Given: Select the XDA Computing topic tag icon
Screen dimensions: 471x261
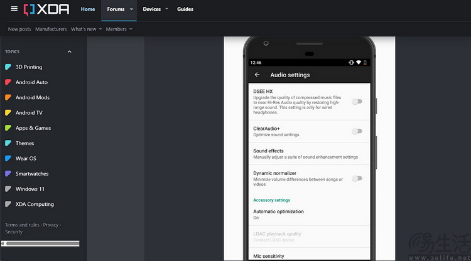Looking at the screenshot, I should click(x=8, y=205).
